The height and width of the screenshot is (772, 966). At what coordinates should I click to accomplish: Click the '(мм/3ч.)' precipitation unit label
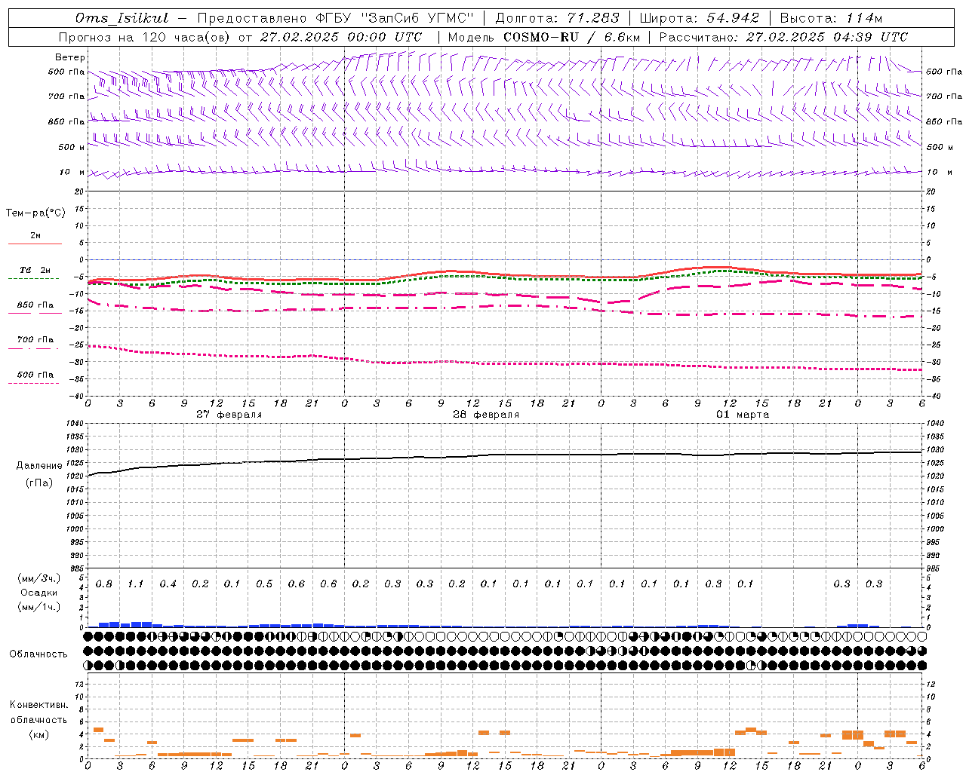(38, 578)
